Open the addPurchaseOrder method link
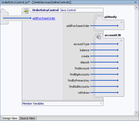 tap(44, 18)
